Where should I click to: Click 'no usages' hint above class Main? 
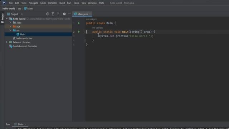91,19
